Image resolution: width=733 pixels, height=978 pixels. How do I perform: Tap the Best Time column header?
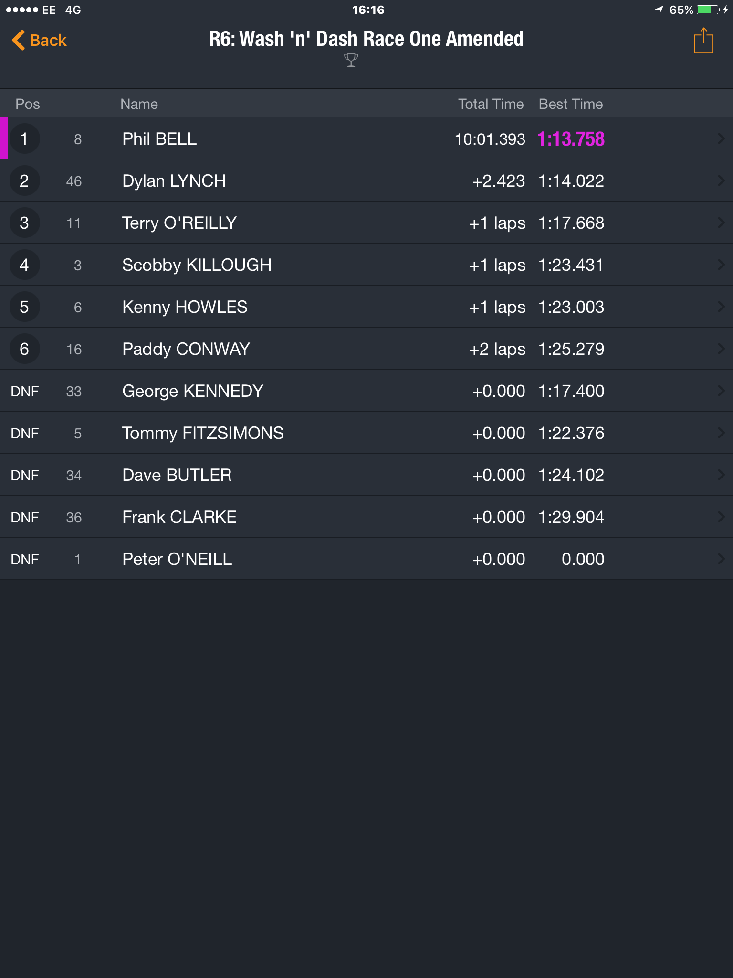[571, 104]
